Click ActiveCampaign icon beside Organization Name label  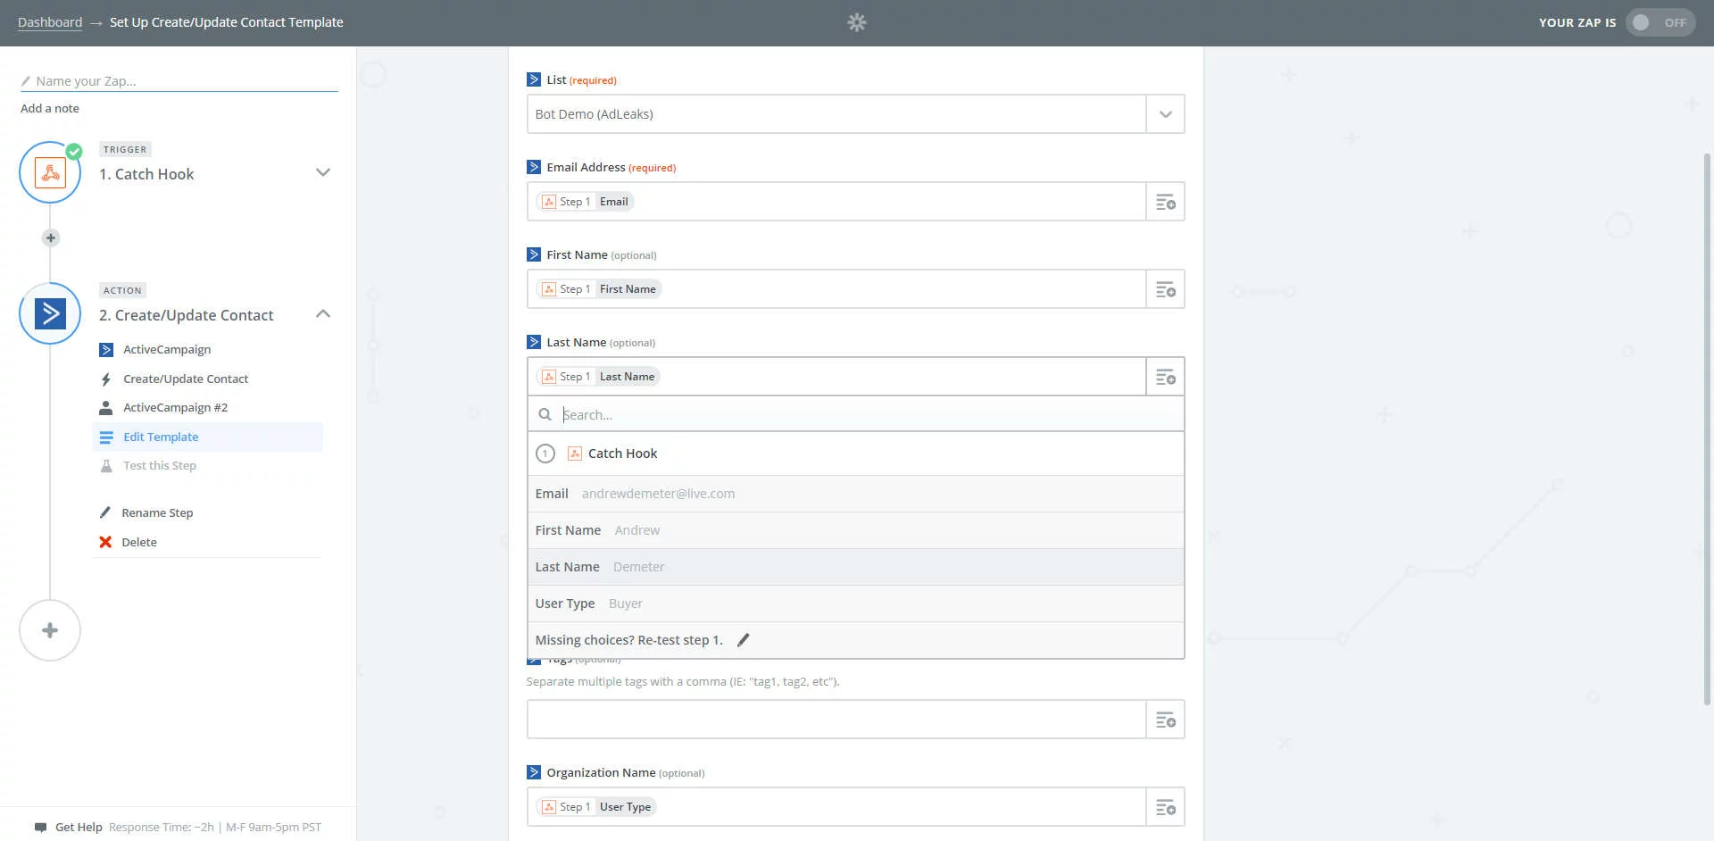click(534, 772)
